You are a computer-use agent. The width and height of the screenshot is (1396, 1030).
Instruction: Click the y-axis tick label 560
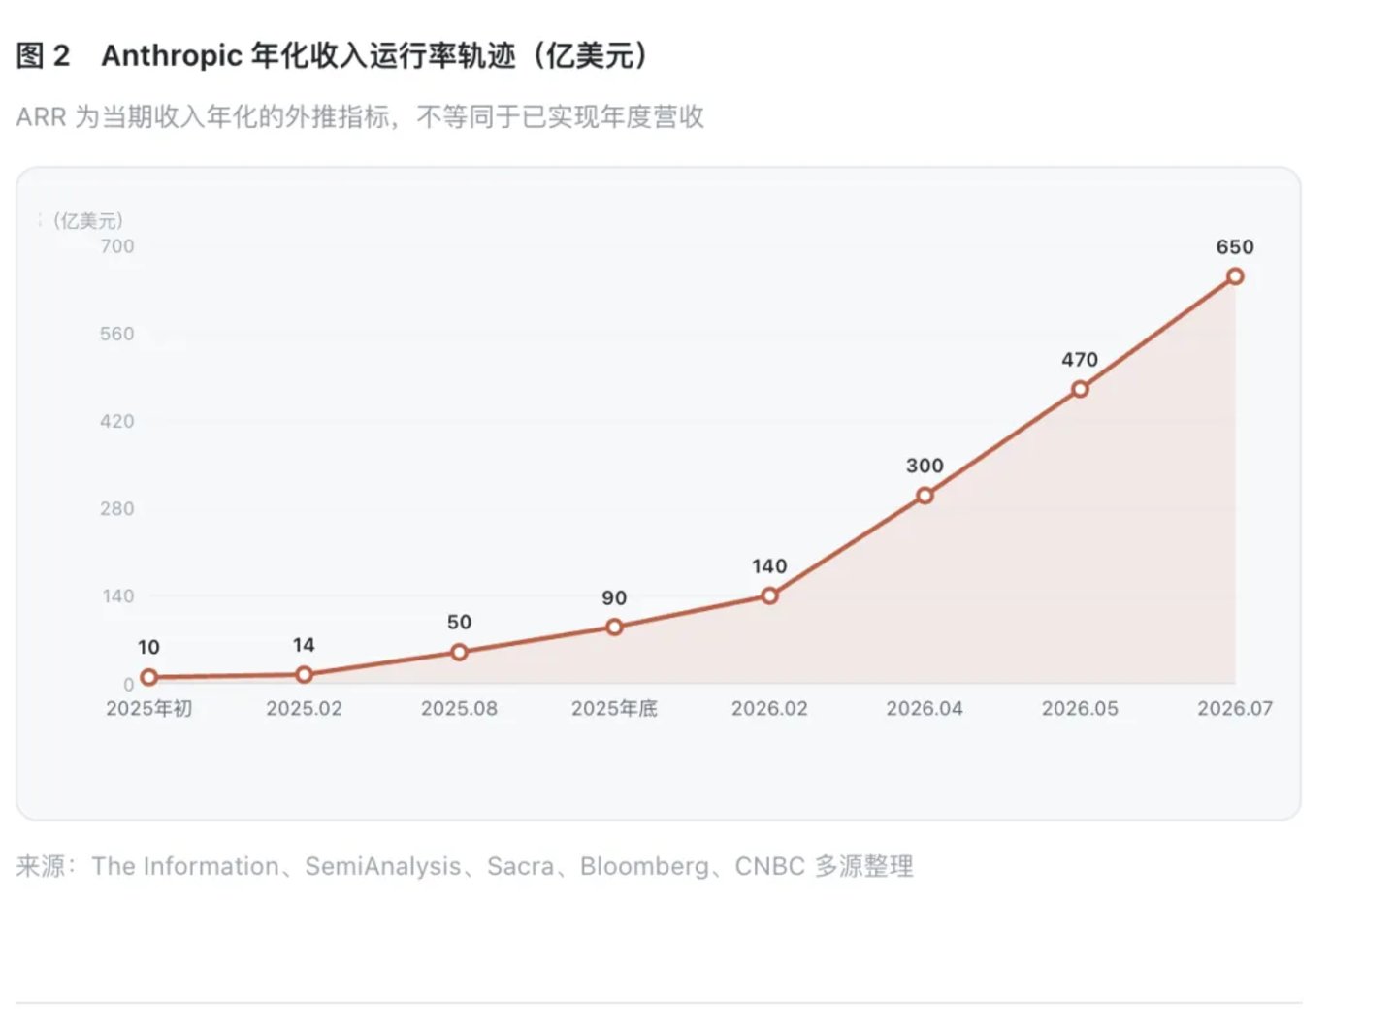(117, 334)
